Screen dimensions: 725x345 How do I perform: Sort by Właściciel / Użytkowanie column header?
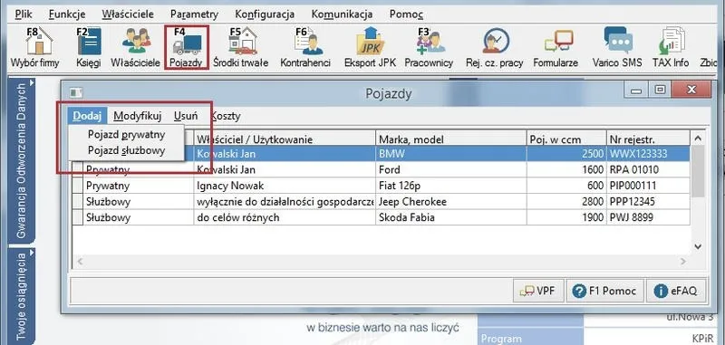[x=285, y=139]
